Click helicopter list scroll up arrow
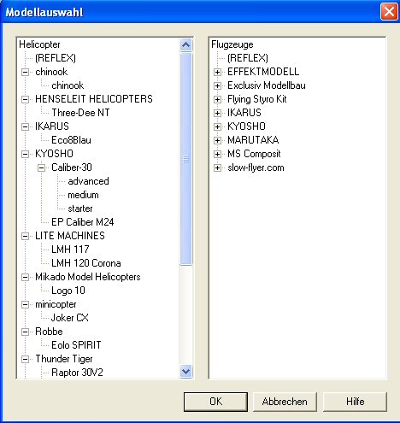This screenshot has height=423, width=400. [186, 44]
